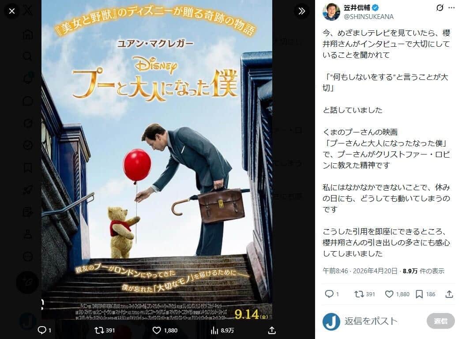This screenshot has height=339, width=462.
Task: Click the 返信 submit button
Action: [x=440, y=321]
